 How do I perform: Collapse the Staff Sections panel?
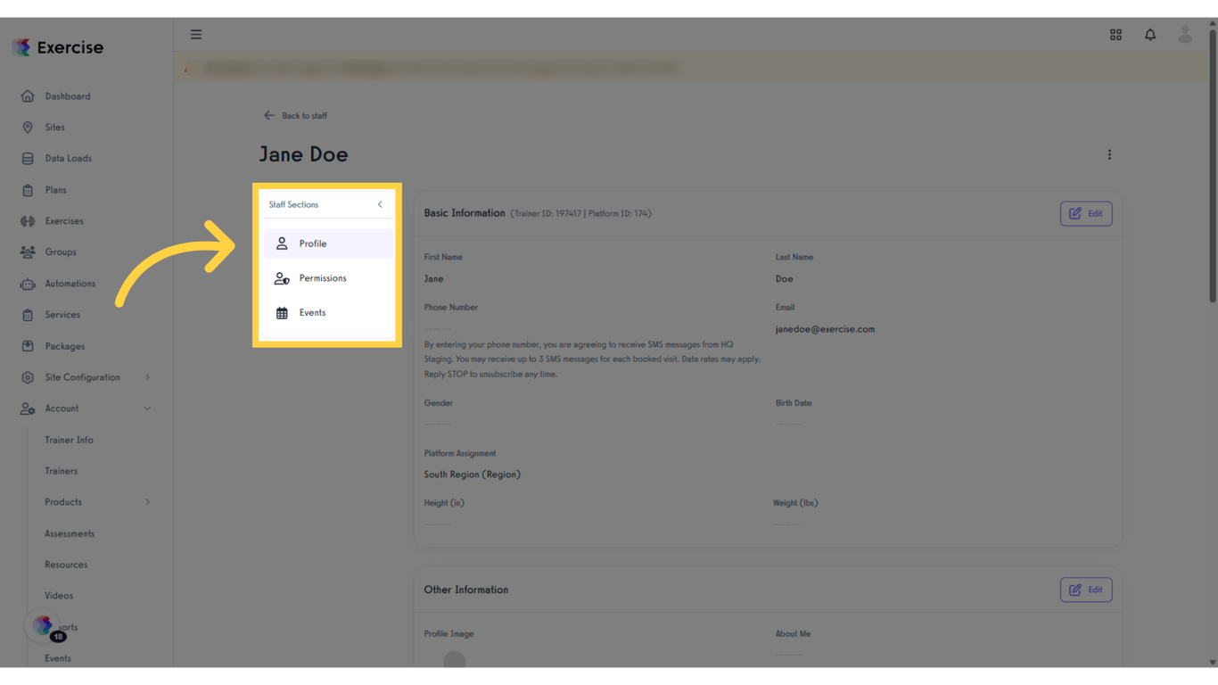coord(380,204)
